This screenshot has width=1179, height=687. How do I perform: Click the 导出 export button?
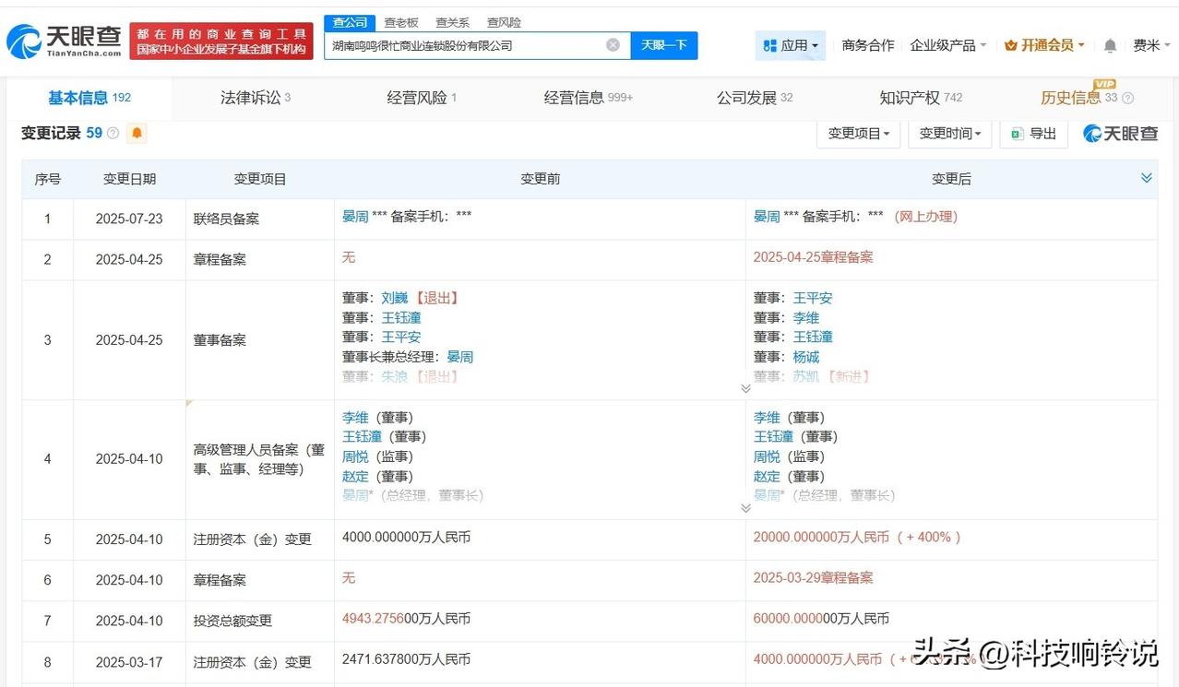[1034, 134]
